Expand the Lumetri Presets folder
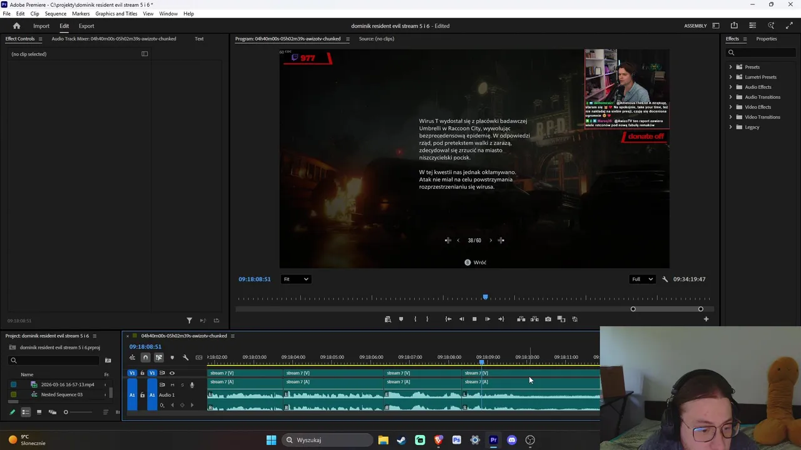 point(730,77)
